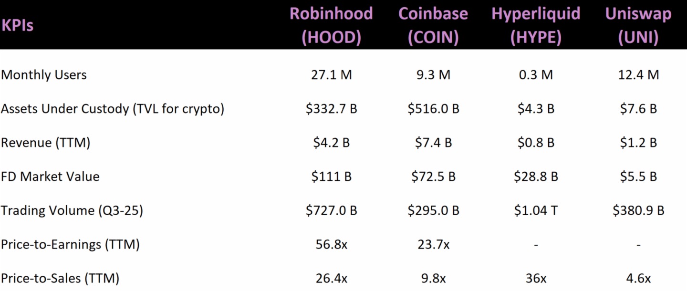This screenshot has height=292, width=687.
Task: Click the Uniswap (UNI) column header
Action: click(x=638, y=25)
